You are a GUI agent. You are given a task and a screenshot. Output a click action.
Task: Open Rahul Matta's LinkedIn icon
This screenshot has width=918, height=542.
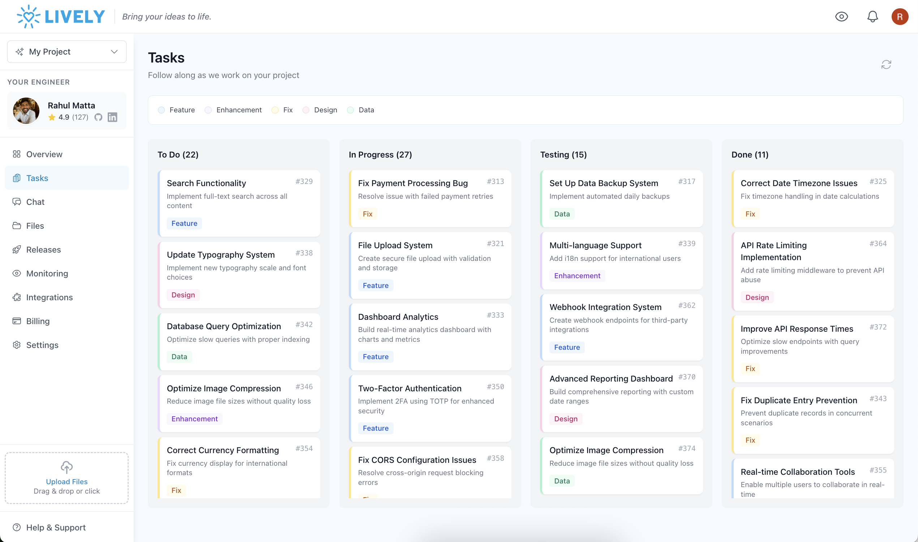[112, 117]
